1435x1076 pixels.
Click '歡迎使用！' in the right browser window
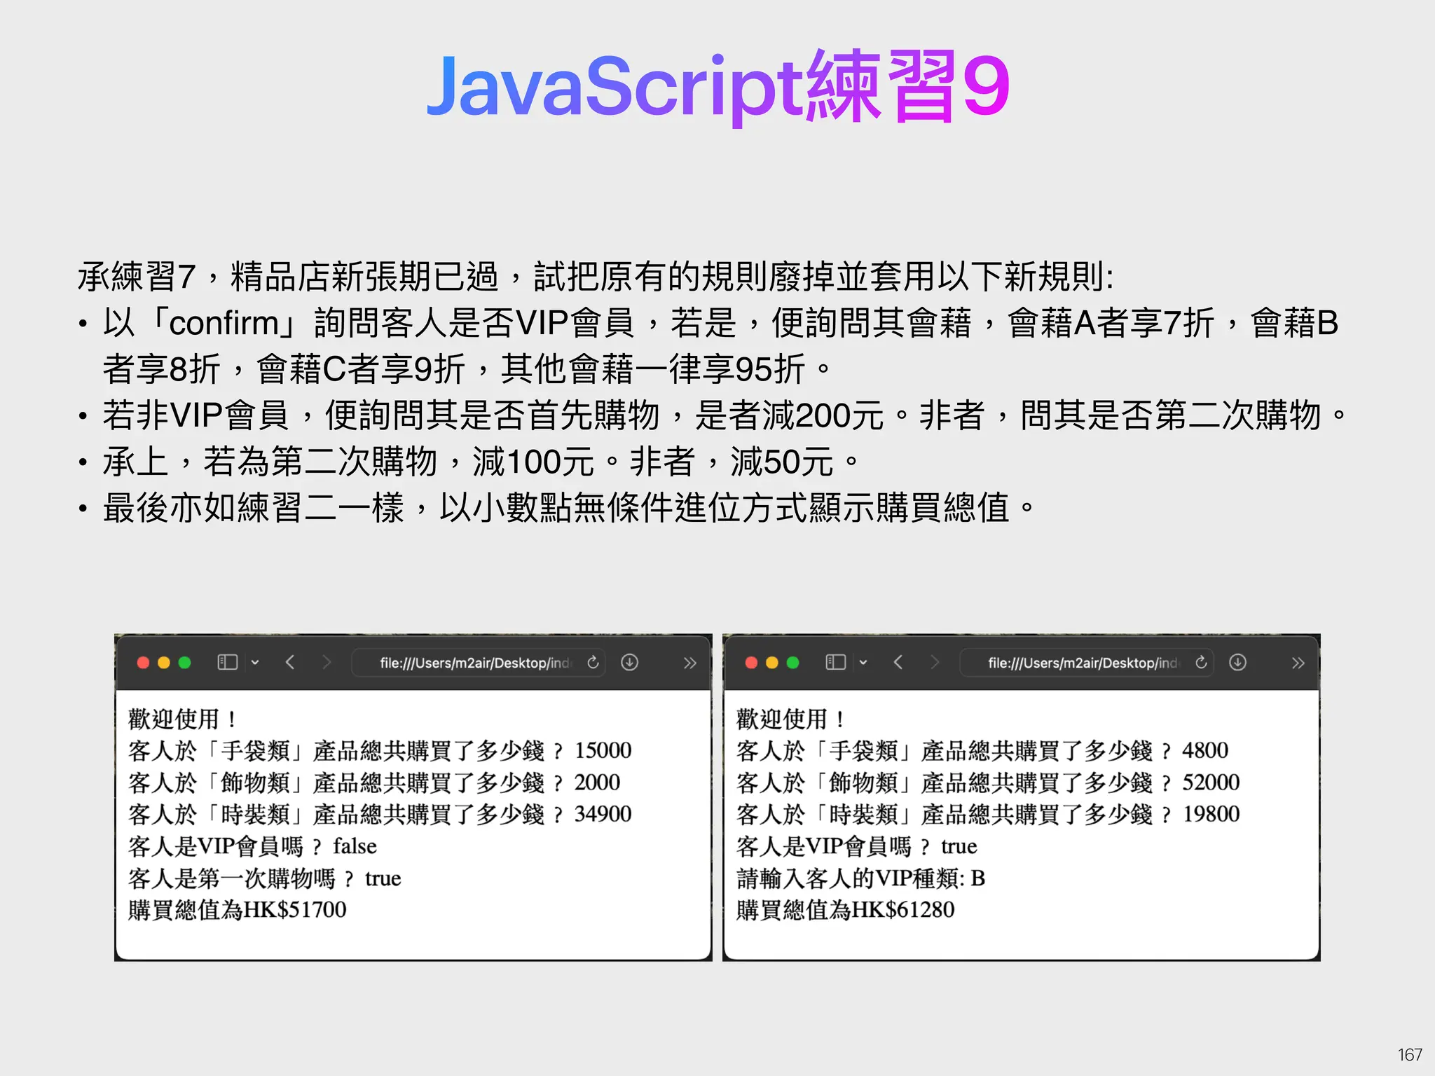pyautogui.click(x=790, y=719)
